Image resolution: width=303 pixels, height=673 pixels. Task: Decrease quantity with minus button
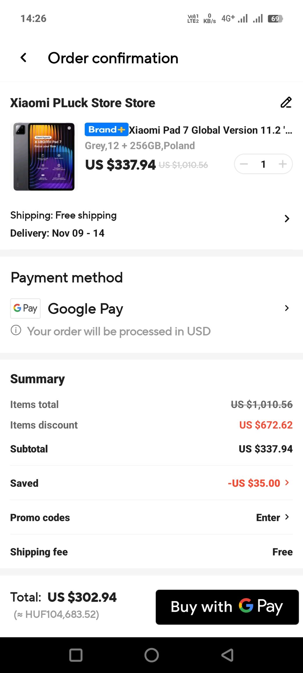point(244,164)
